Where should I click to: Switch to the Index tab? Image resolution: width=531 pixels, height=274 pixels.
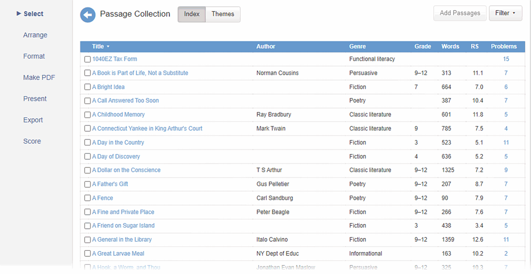[x=192, y=14]
